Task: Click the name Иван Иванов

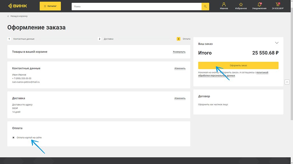Action: click(x=19, y=75)
